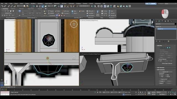Image resolution: width=177 pixels, height=99 pixels.
Task: Toggle ribbon visibility eye icon
Action: [x=46, y=9]
